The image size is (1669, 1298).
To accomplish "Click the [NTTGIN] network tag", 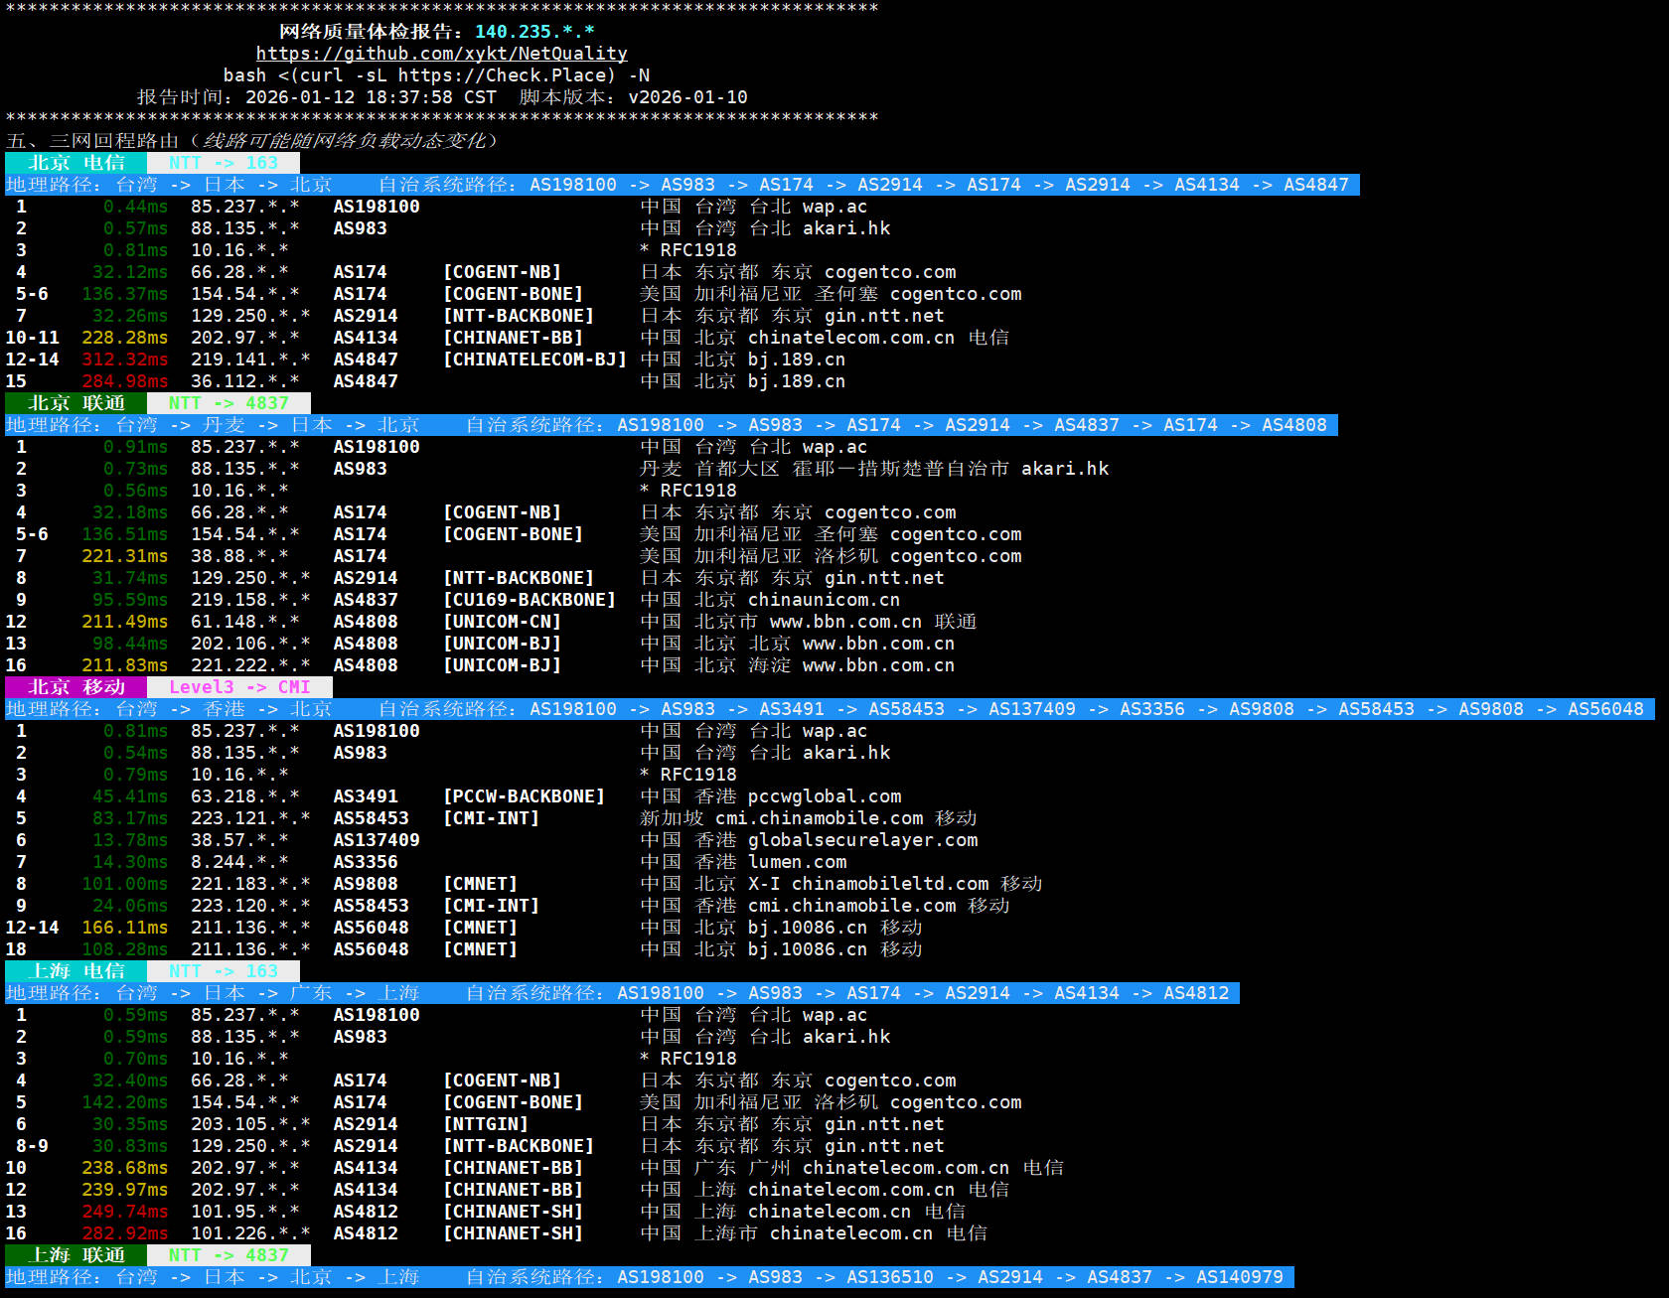I will (485, 1124).
